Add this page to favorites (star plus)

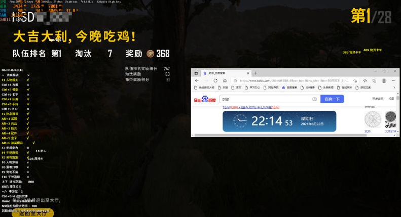(x=355, y=80)
